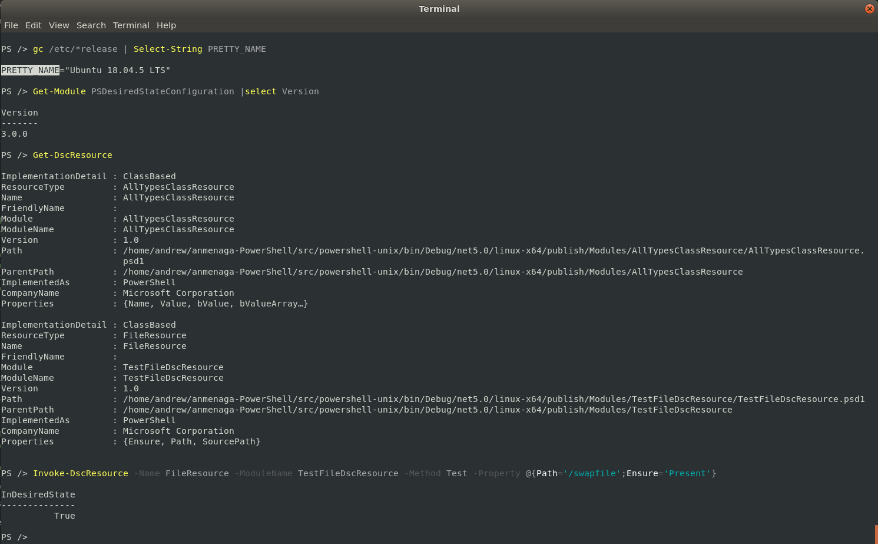Click the orange scrollbar thumb at right edge
Viewport: 878px width, 544px height.
click(x=876, y=534)
